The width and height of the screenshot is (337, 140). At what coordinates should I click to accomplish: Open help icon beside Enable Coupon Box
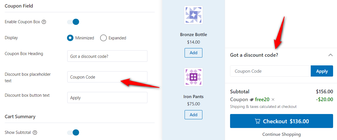pyautogui.click(x=44, y=22)
